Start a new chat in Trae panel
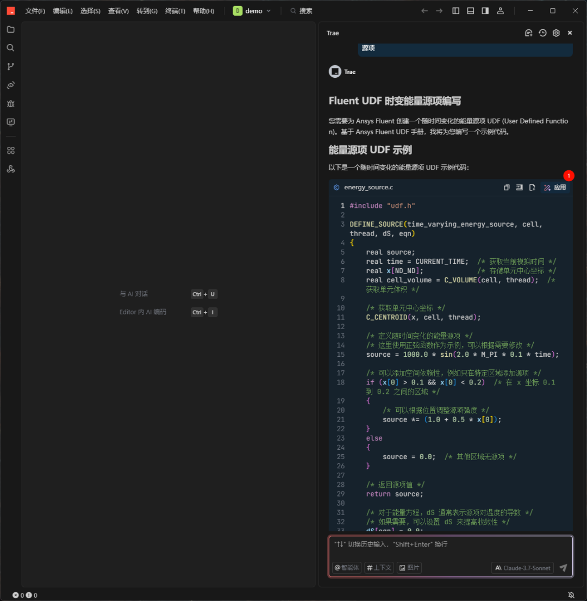Viewport: 587px width, 601px height. pos(528,33)
